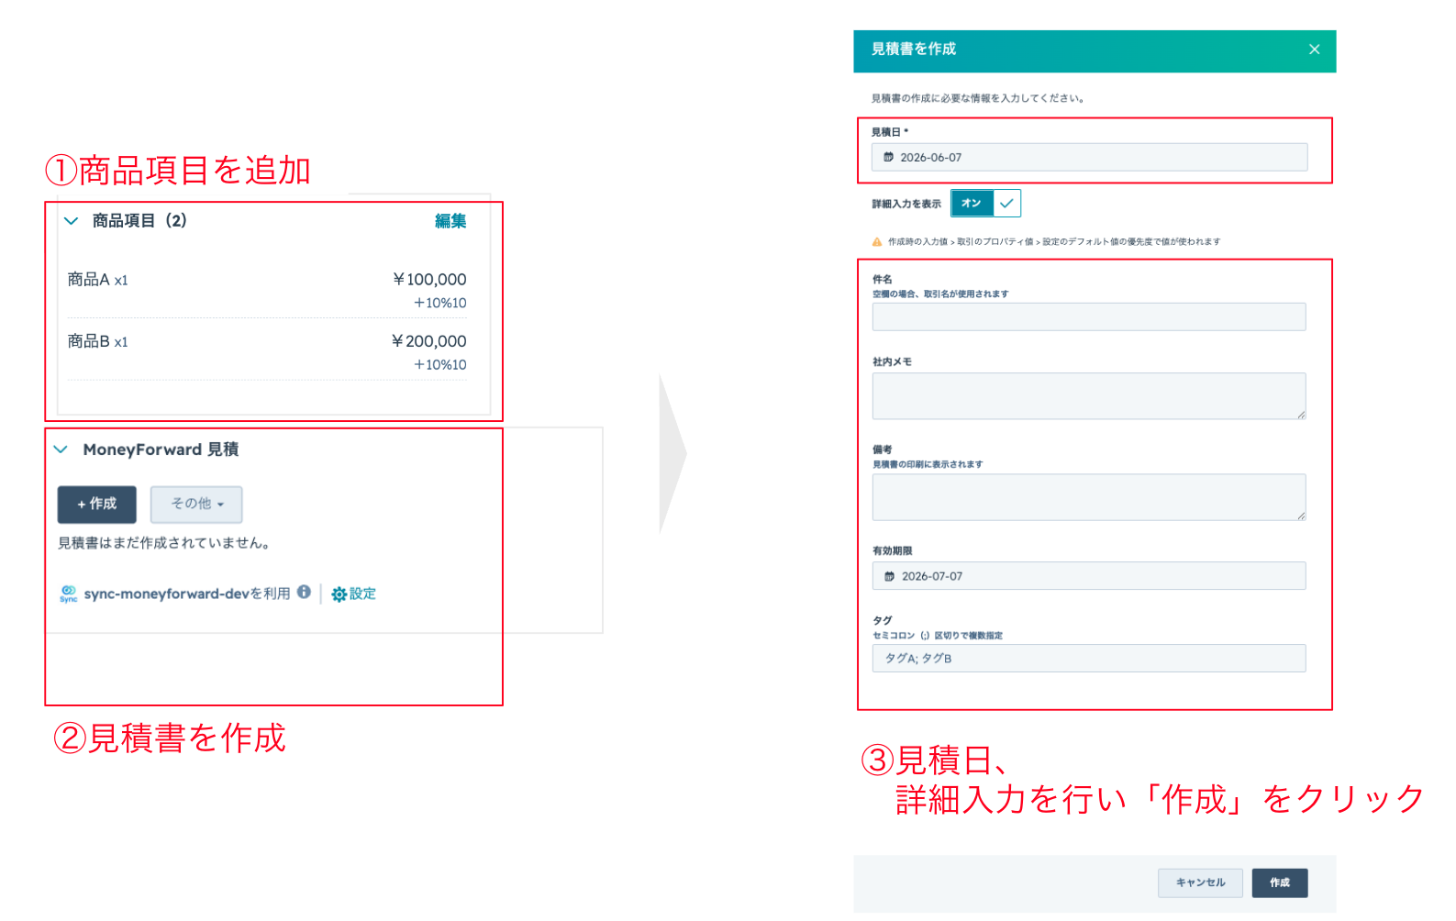Open the 編集 link for 商品項目
Image resolution: width=1456 pixels, height=921 pixels.
tap(450, 221)
